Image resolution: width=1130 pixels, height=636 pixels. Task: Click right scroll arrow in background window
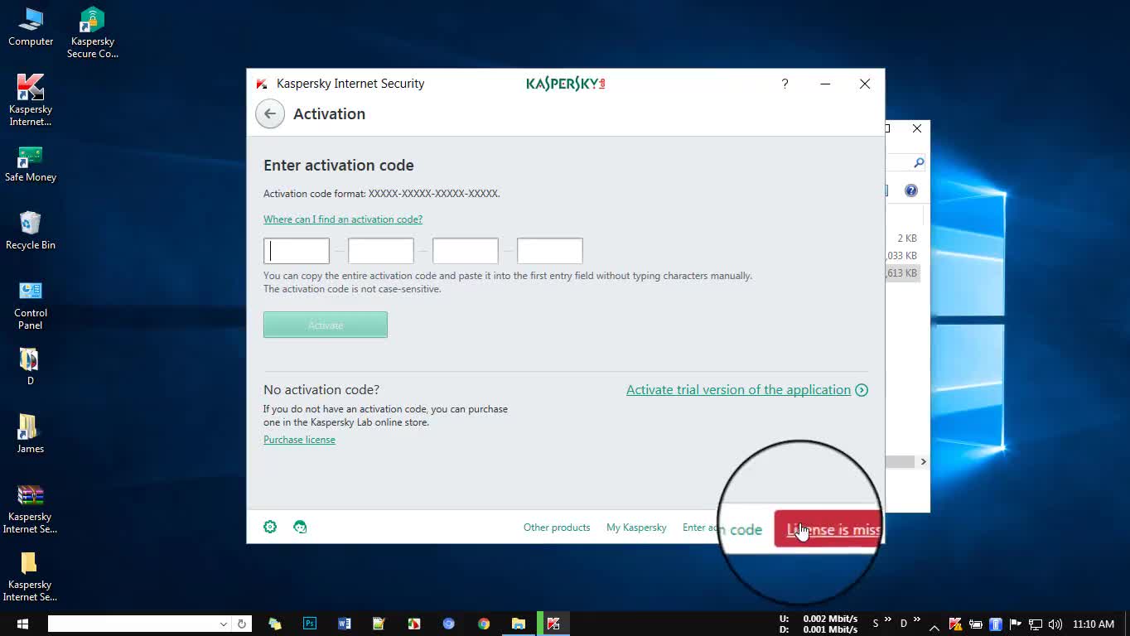[x=923, y=462]
